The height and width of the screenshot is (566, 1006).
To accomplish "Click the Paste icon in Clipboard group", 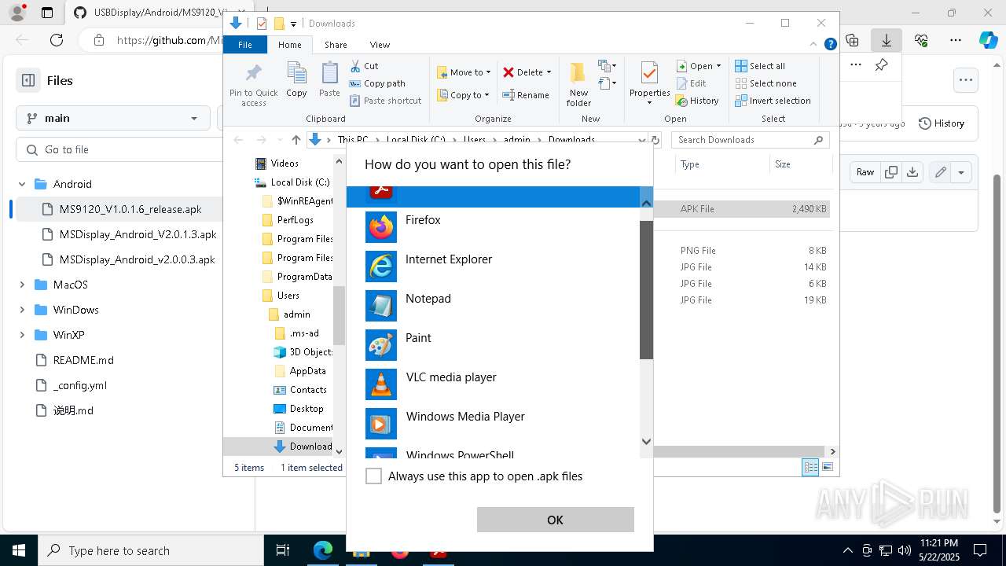I will click(x=329, y=79).
